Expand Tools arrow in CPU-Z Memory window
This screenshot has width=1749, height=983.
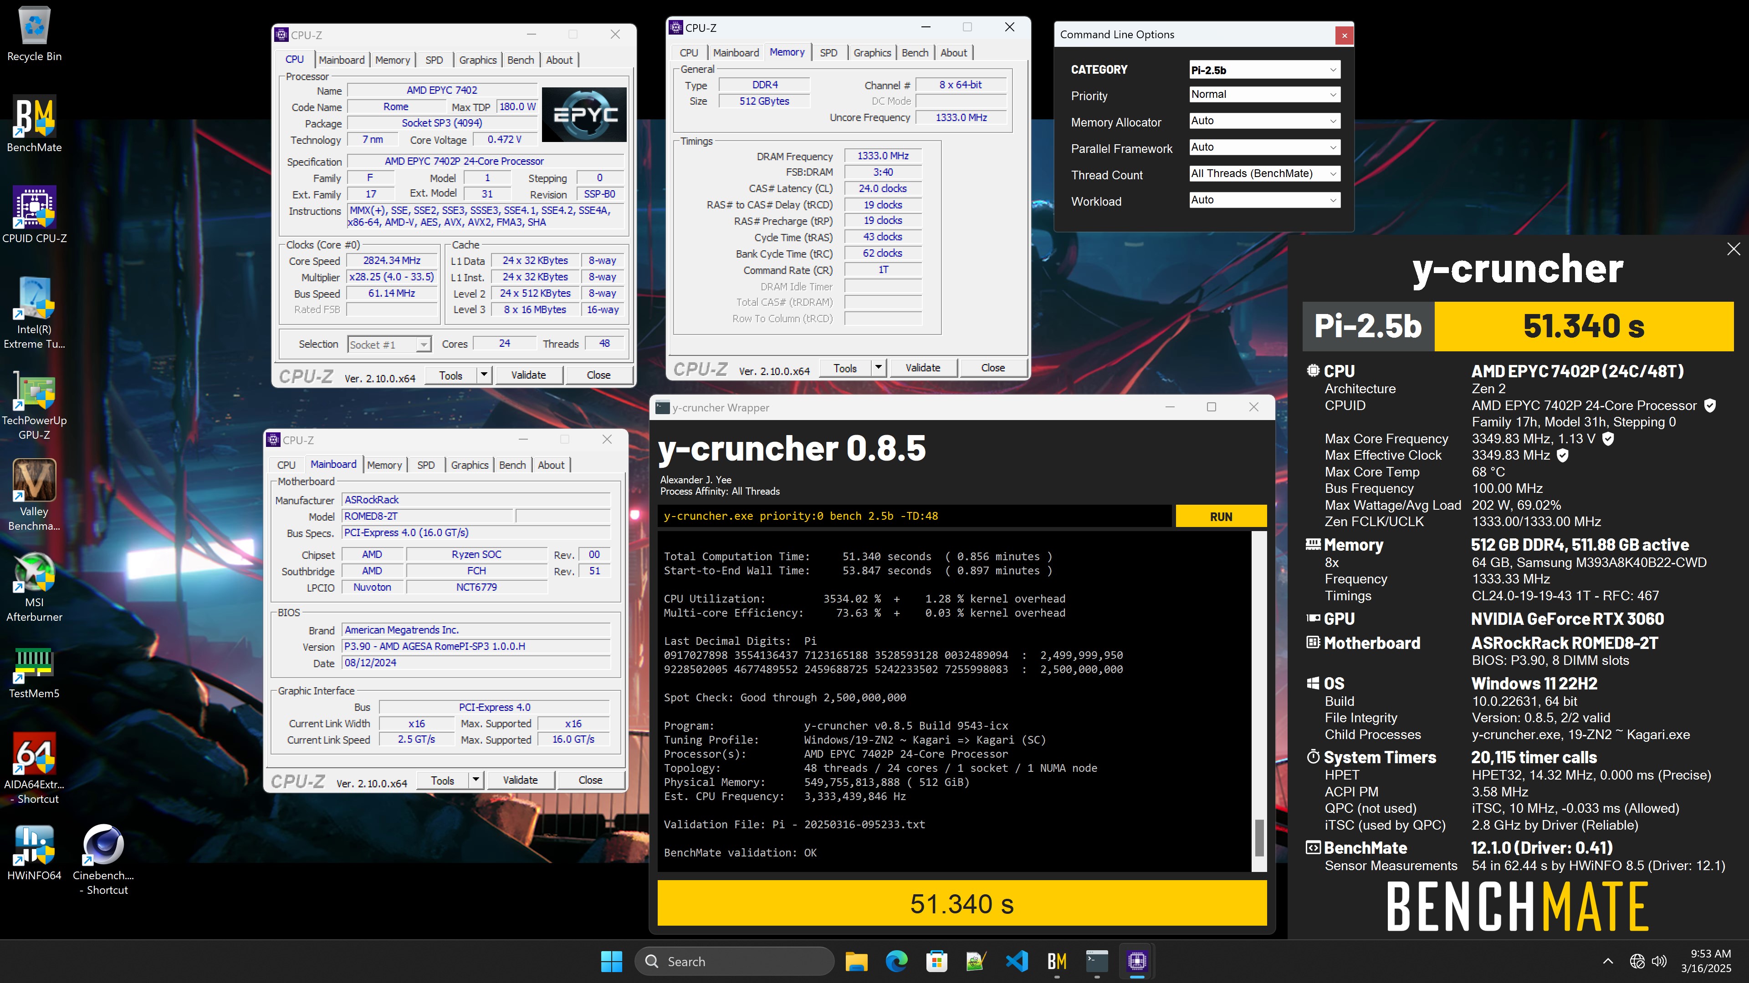[878, 368]
